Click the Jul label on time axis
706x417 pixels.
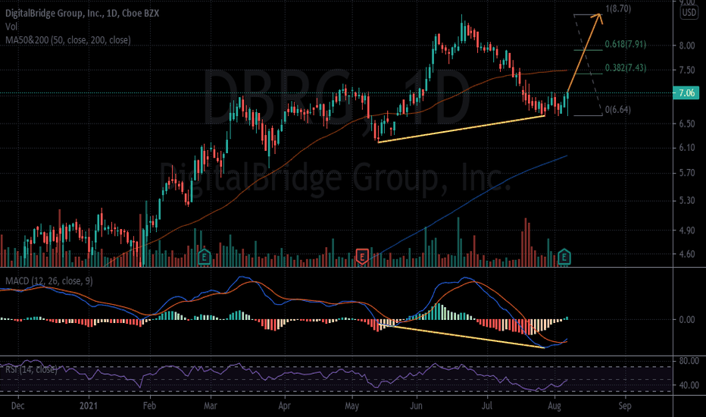[487, 406]
